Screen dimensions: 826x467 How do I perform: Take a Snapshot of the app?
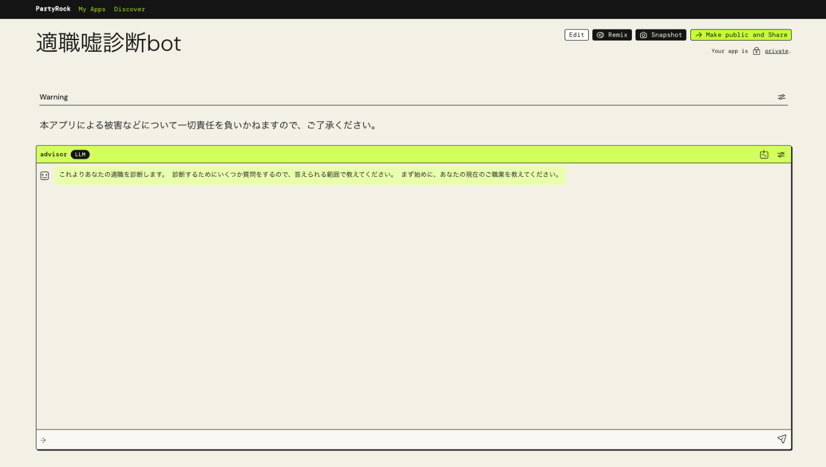pyautogui.click(x=661, y=35)
